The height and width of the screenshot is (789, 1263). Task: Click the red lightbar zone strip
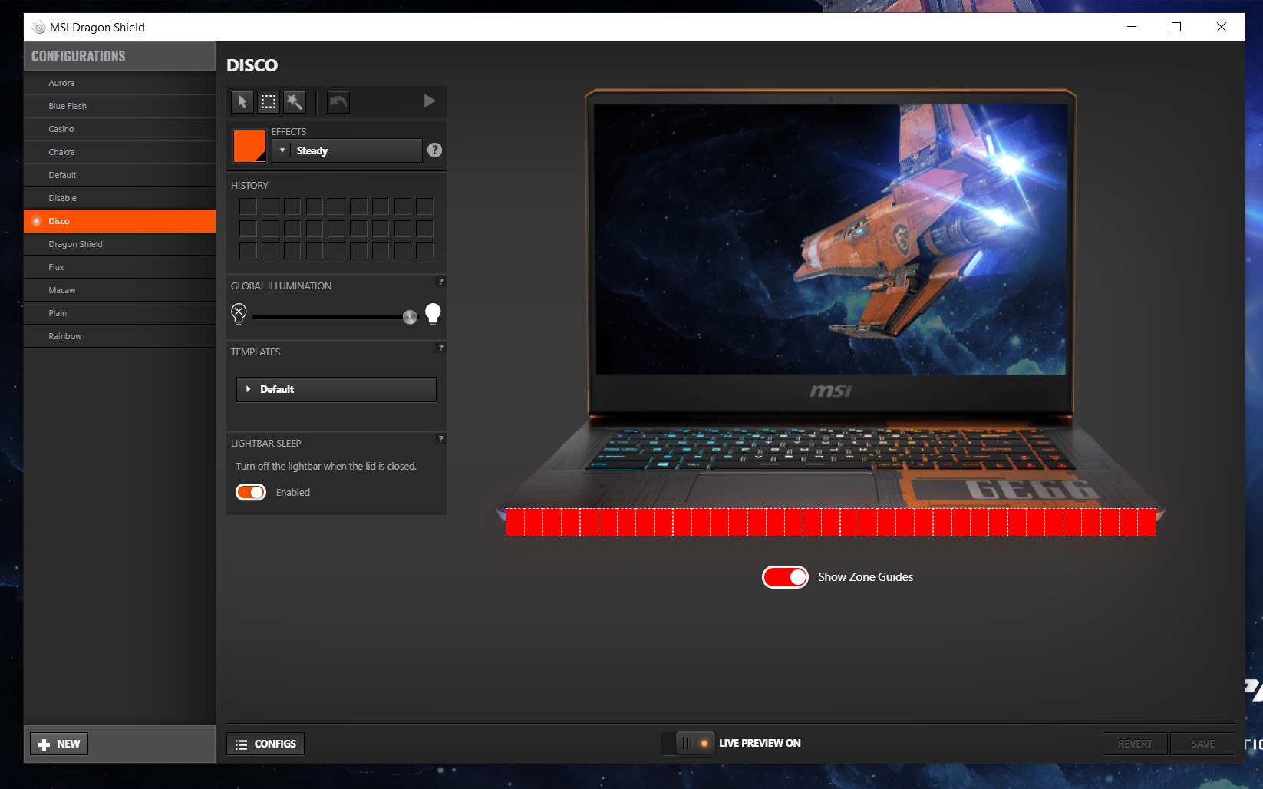[831, 522]
